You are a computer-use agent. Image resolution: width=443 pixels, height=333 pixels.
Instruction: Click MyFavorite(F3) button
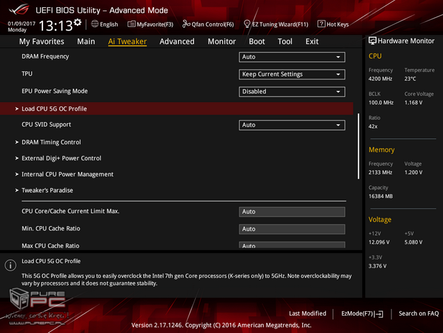click(x=150, y=24)
